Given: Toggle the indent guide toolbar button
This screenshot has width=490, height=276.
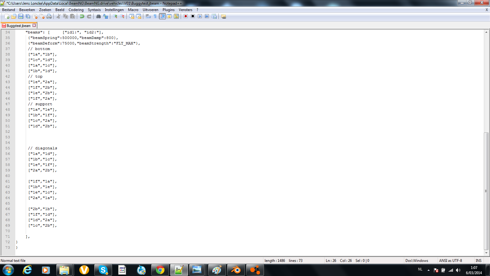Looking at the screenshot, I should tap(162, 17).
